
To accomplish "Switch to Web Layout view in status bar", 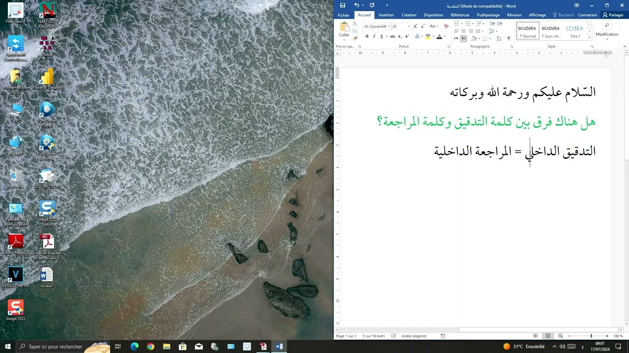I will click(560, 336).
